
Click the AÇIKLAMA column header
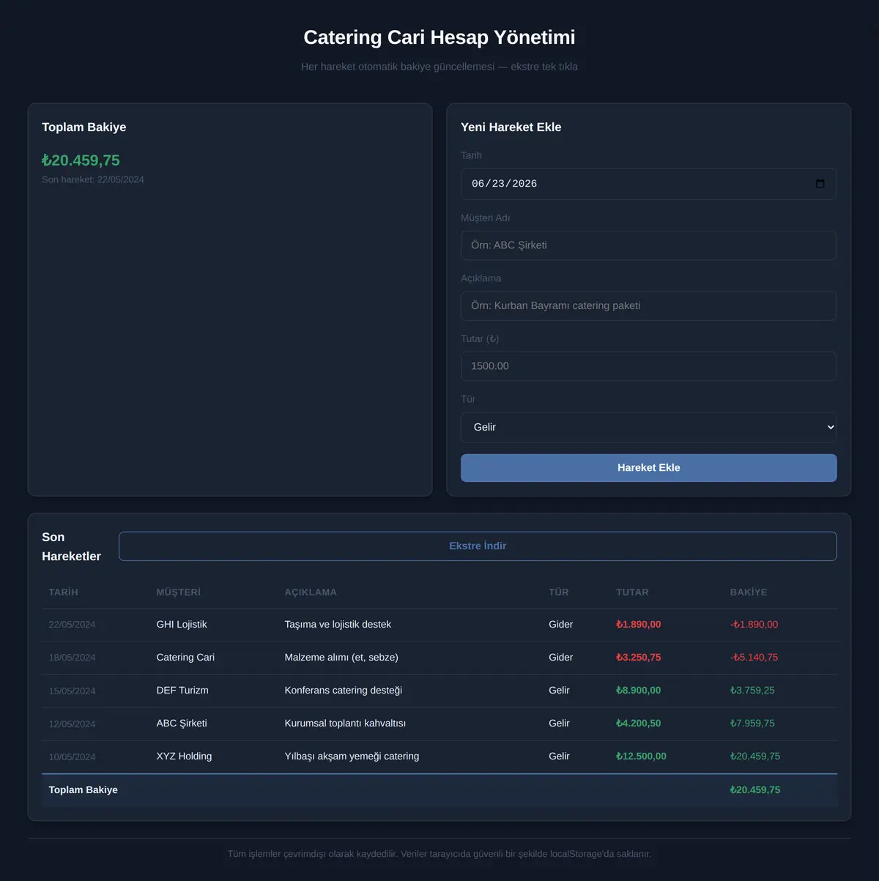click(311, 592)
